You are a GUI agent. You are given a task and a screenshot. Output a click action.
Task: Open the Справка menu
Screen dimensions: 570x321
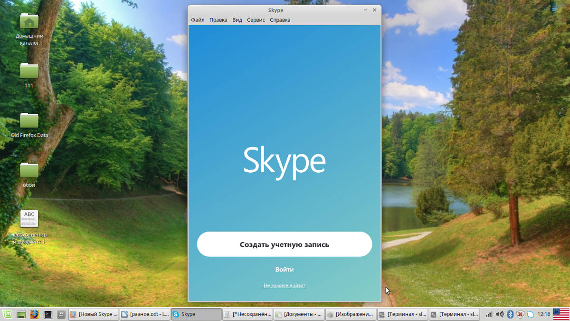[280, 20]
